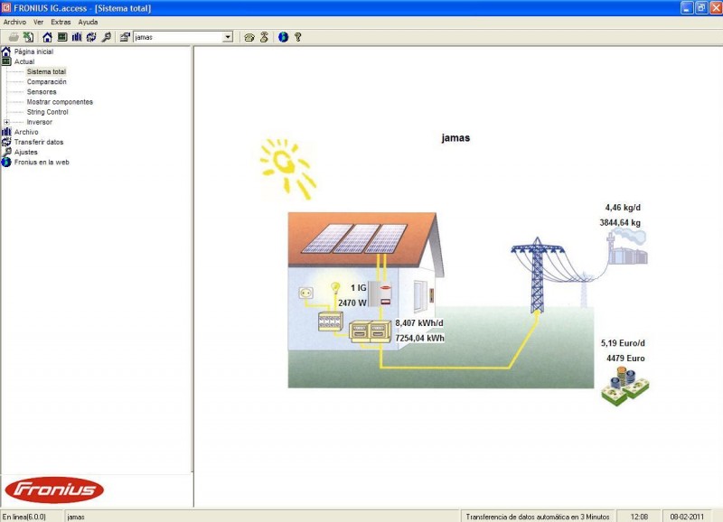Click the data transfer arrows toolbar icon
The height and width of the screenshot is (522, 723).
pyautogui.click(x=91, y=37)
